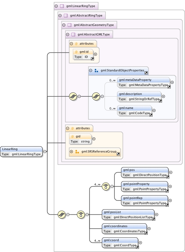This screenshot has height=252, width=185.
Task: Click the gml:CoordinatesType type label
Action: pos(129,231)
